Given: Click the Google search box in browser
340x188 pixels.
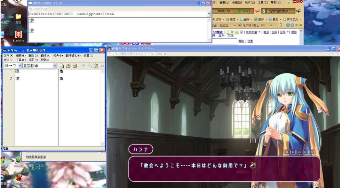Looking at the screenshot, I should pos(278,11).
